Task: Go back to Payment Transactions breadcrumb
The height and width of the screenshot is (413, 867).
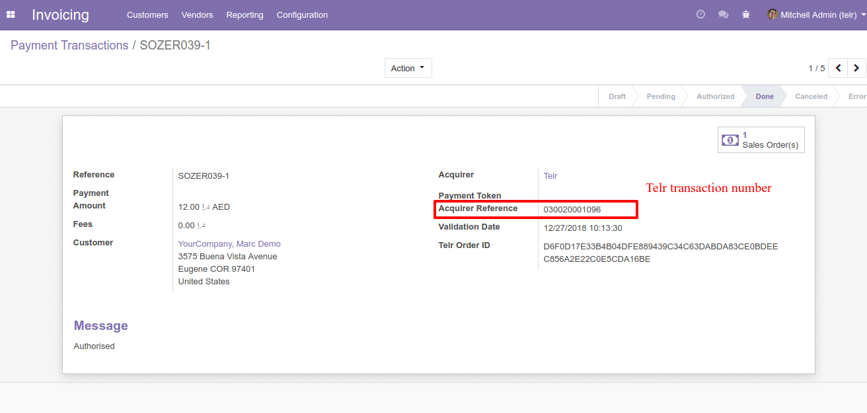Action: tap(69, 46)
